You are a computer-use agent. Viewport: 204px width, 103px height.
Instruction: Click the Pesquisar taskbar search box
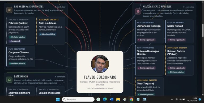coord(78,100)
